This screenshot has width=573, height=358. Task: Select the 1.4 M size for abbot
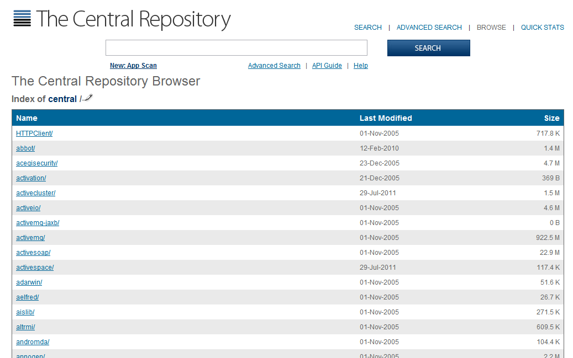552,148
